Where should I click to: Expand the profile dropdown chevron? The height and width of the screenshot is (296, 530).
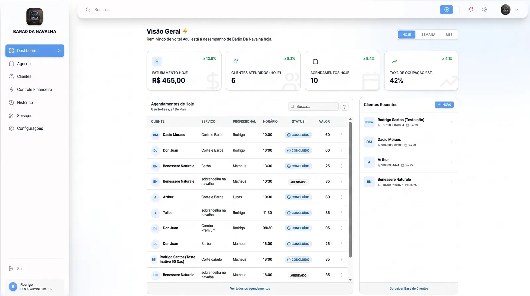pos(516,10)
